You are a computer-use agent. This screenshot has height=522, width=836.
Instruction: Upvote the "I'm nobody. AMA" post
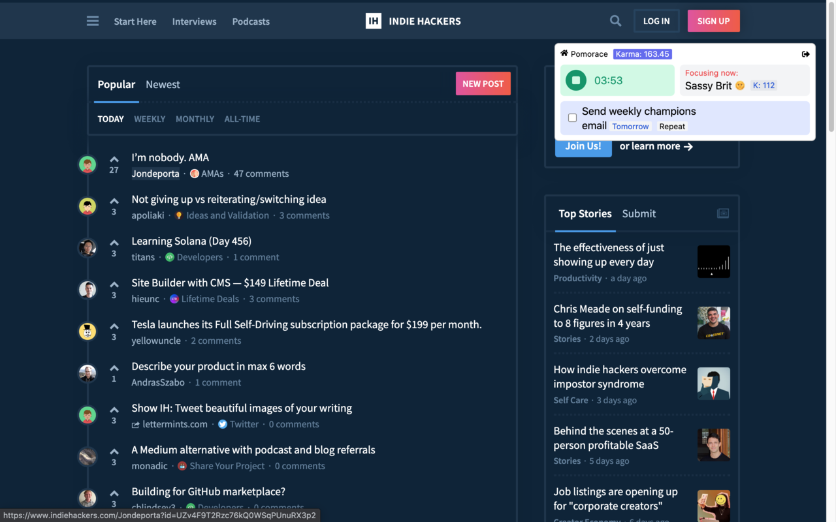(x=114, y=159)
